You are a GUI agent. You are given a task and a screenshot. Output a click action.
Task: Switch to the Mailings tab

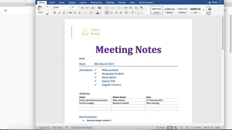point(110,3)
